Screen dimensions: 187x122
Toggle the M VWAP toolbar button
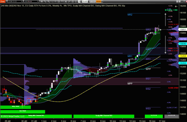[x=93, y=1]
